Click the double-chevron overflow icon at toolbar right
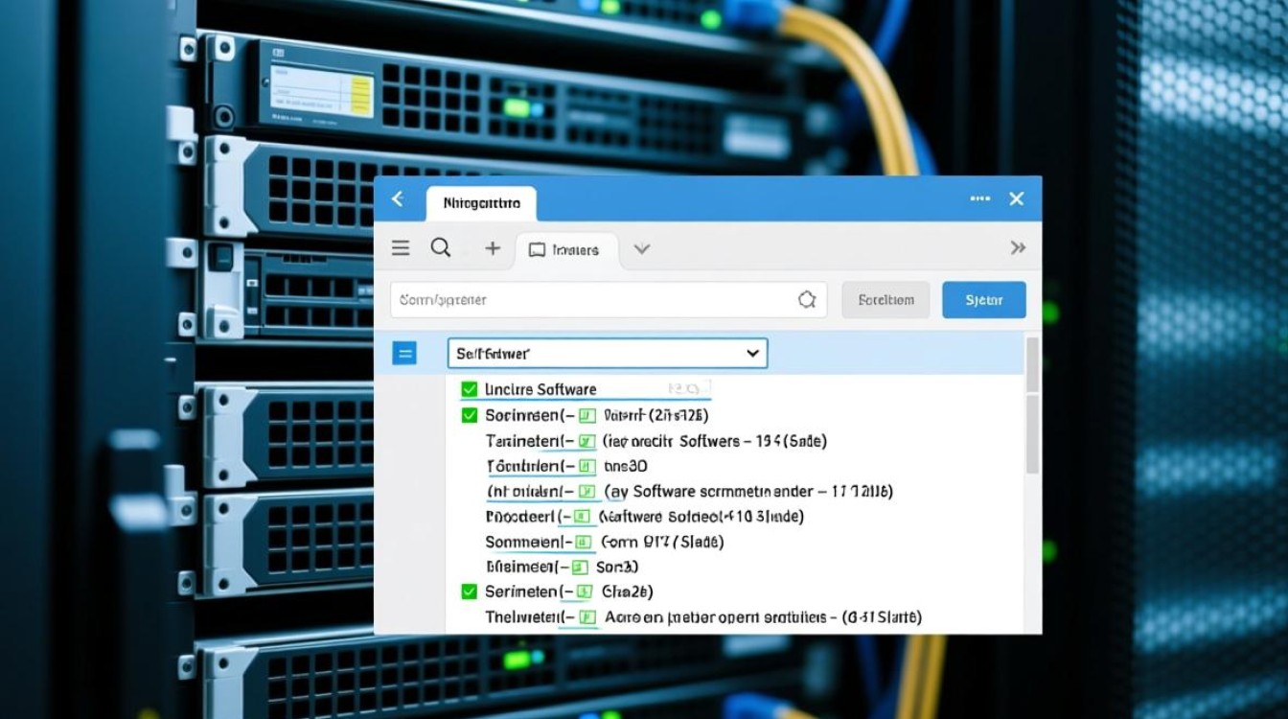1288x719 pixels. (1018, 248)
